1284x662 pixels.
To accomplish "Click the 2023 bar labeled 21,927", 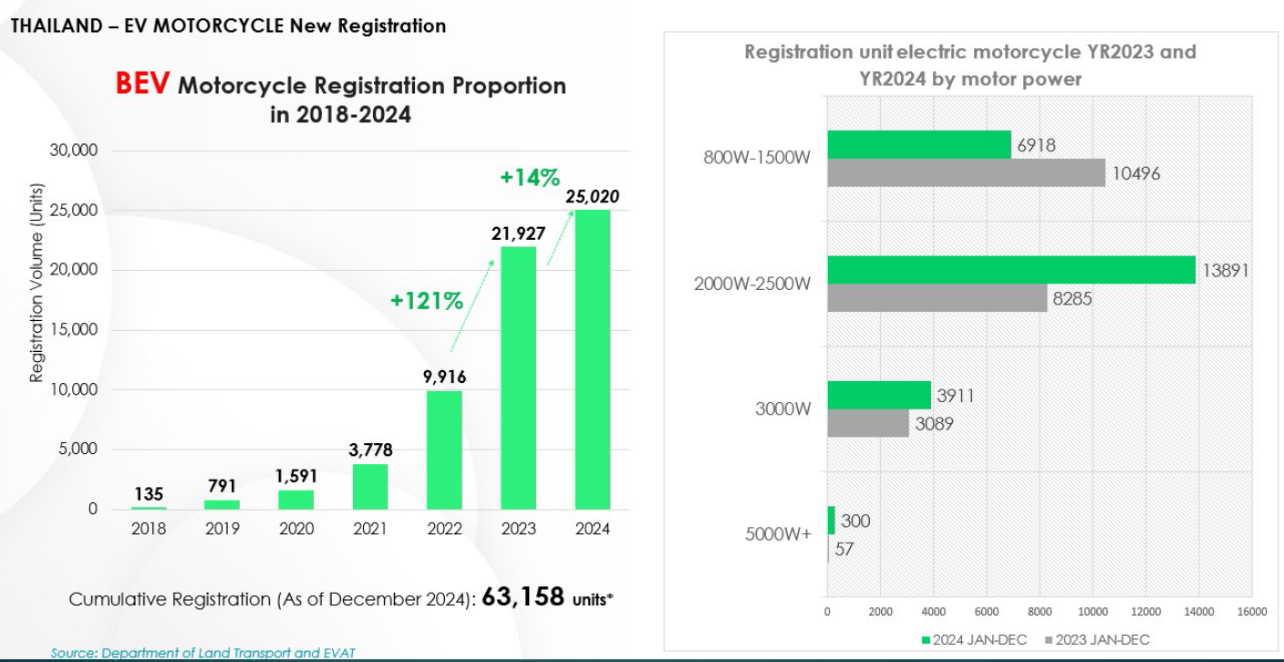I will click(518, 378).
